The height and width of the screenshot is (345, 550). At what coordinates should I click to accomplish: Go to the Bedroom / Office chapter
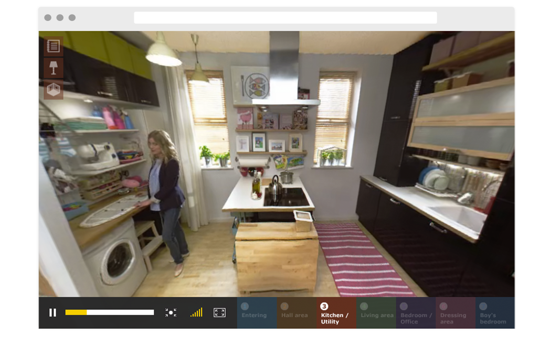click(x=416, y=312)
